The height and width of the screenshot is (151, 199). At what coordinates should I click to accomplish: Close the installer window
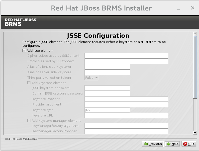point(193,8)
